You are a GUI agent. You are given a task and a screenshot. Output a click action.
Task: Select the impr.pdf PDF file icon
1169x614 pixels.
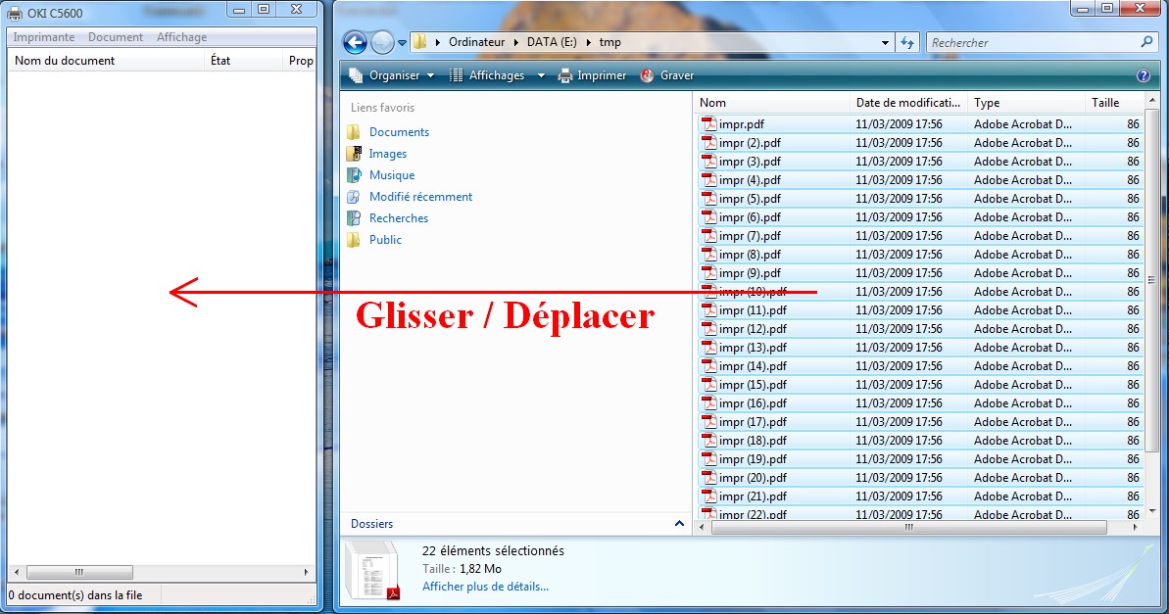pos(708,123)
